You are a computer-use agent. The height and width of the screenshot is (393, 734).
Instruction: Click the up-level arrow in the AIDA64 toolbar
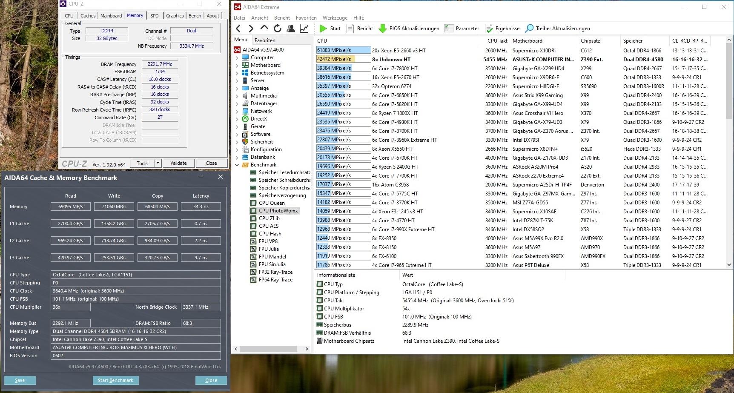coord(264,28)
